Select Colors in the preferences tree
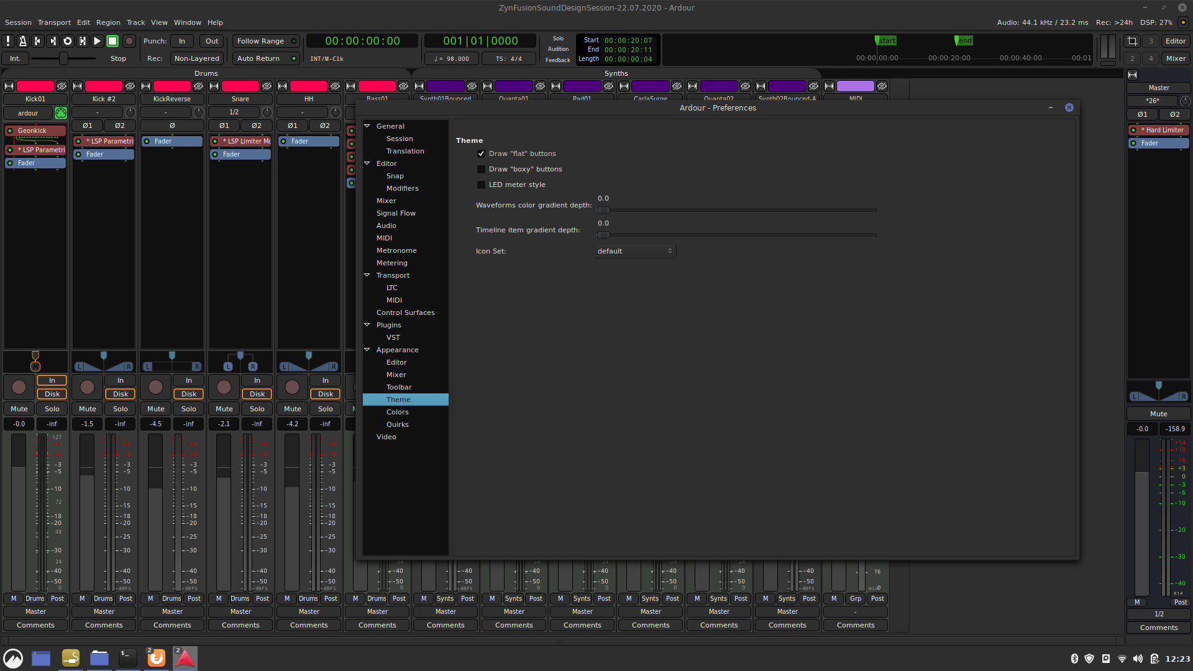This screenshot has width=1193, height=671. [x=397, y=412]
